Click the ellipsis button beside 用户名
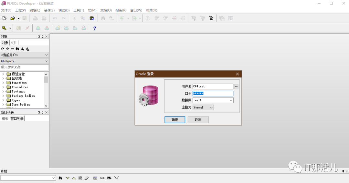This screenshot has width=349, height=183. pos(236,86)
